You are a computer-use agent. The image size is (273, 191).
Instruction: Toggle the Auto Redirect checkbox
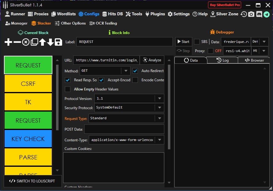tap(135, 71)
